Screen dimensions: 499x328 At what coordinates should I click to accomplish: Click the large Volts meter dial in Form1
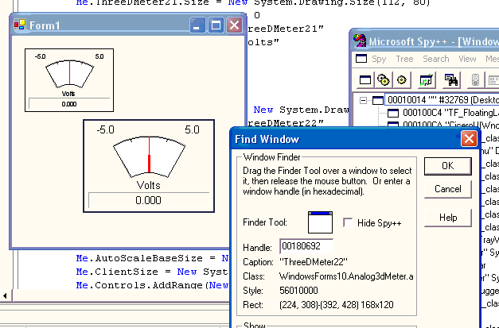pos(150,156)
